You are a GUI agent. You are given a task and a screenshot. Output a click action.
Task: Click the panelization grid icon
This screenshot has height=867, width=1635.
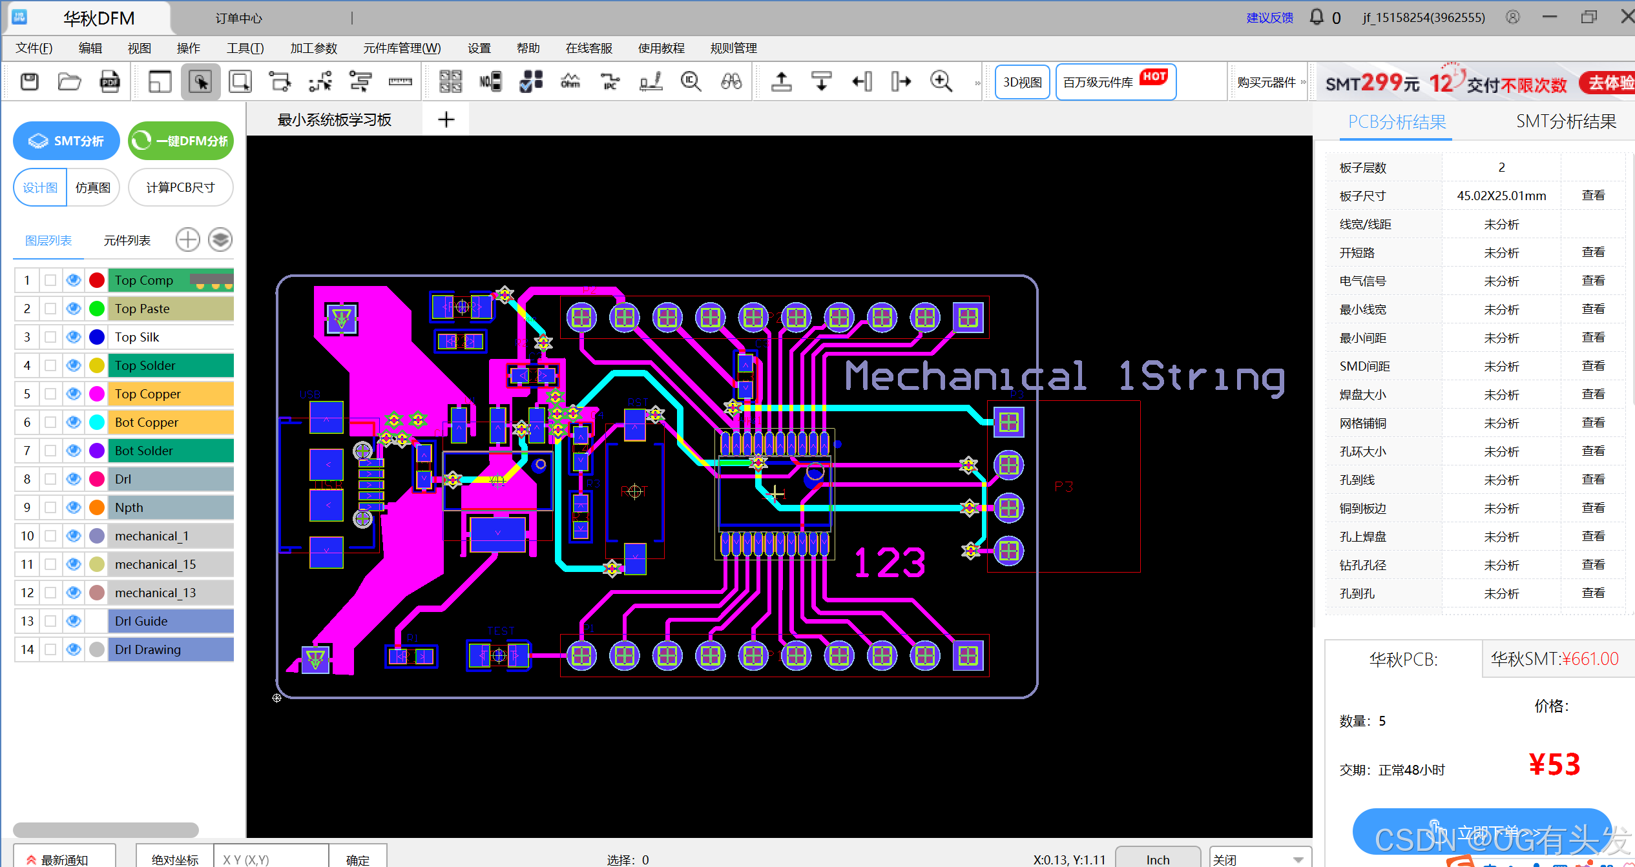451,82
